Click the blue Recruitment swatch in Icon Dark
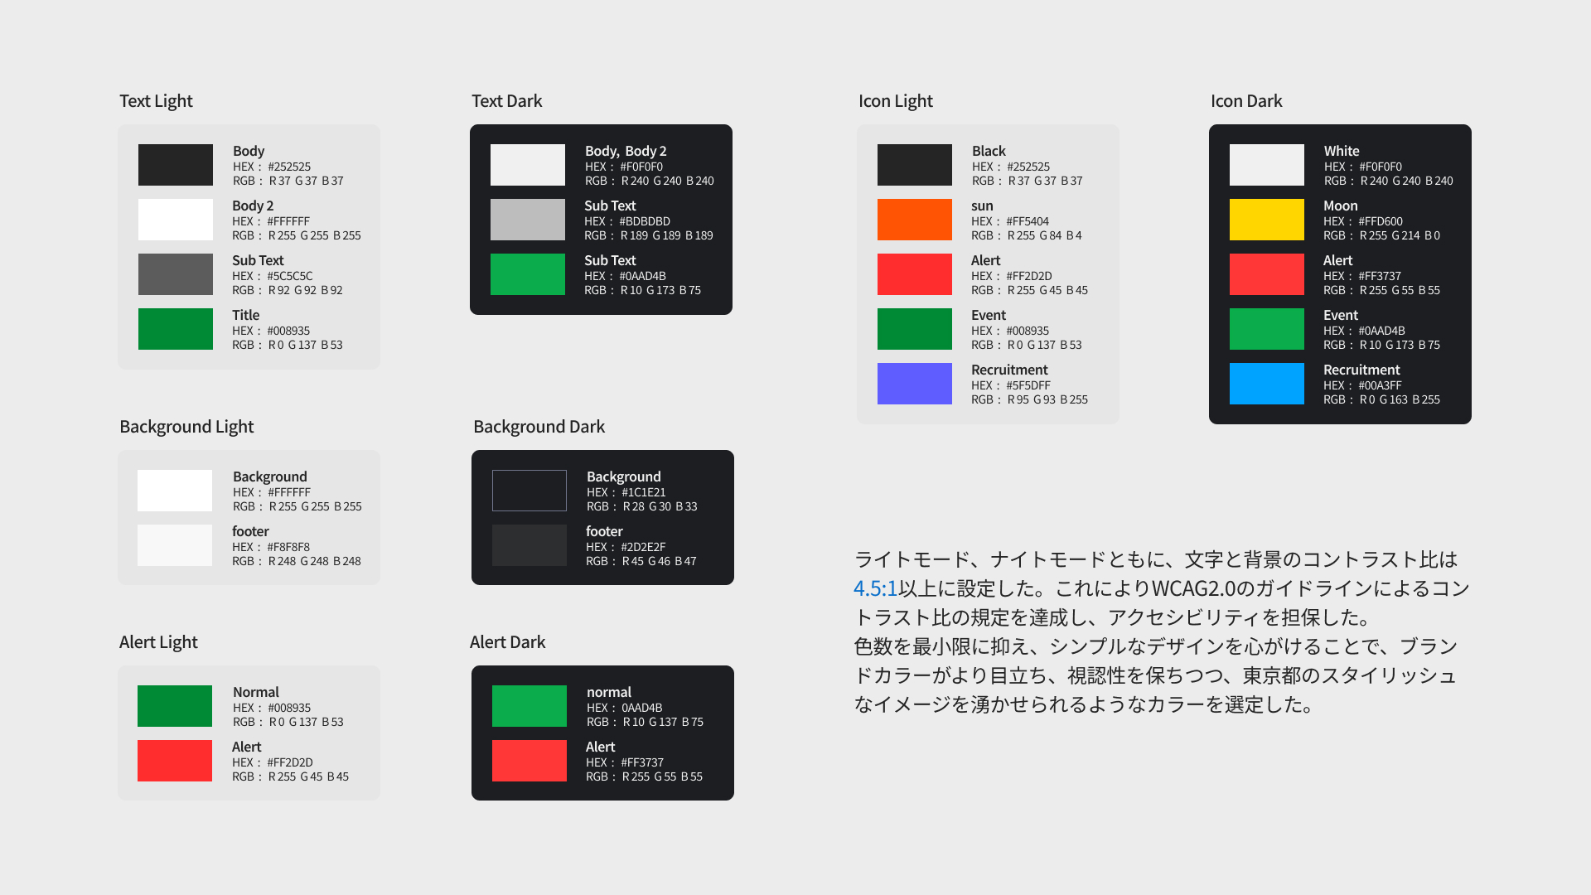Image resolution: width=1591 pixels, height=895 pixels. click(1266, 384)
